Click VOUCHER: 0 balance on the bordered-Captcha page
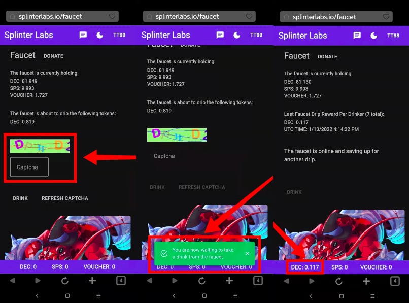The image size is (409, 303). (99, 267)
